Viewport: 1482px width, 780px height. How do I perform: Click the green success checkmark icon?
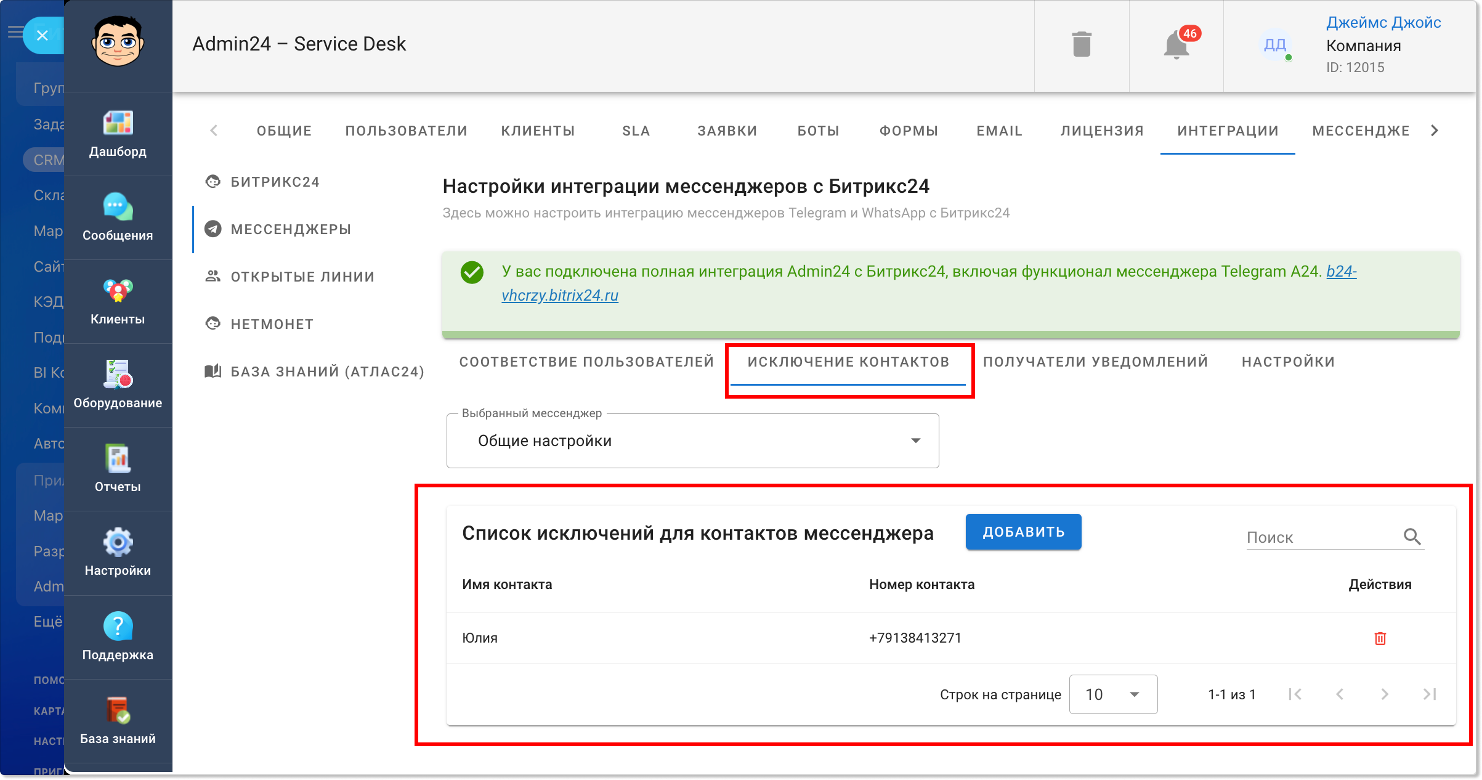(472, 272)
